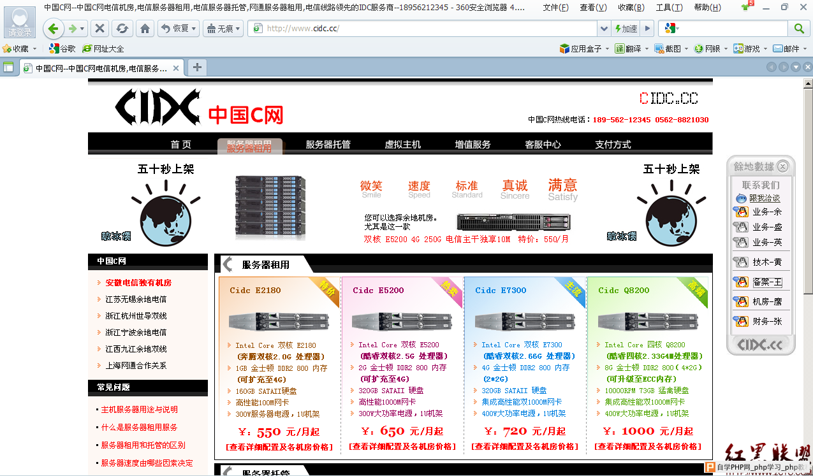This screenshot has width=813, height=476.
Task: Click the 首页 navigation item
Action: point(180,145)
